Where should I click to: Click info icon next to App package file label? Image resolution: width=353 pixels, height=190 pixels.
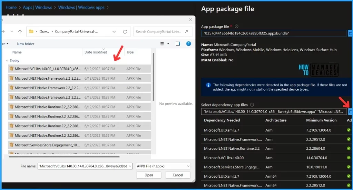coord(236,26)
